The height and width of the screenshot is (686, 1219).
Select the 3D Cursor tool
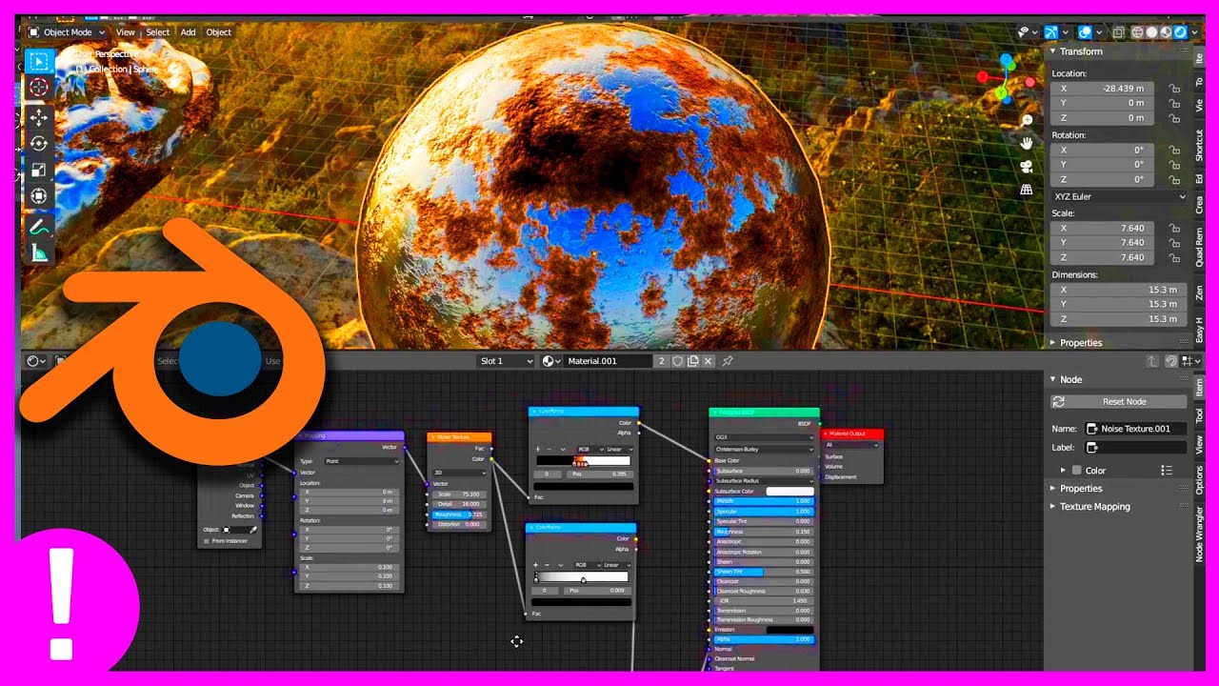coord(39,88)
